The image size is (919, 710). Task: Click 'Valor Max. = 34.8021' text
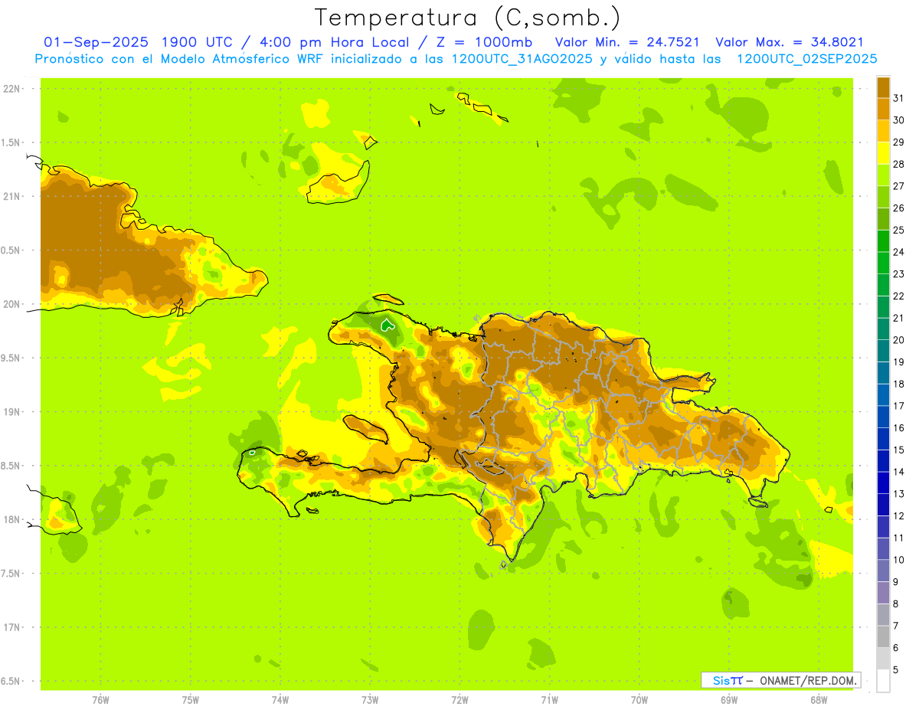[789, 42]
